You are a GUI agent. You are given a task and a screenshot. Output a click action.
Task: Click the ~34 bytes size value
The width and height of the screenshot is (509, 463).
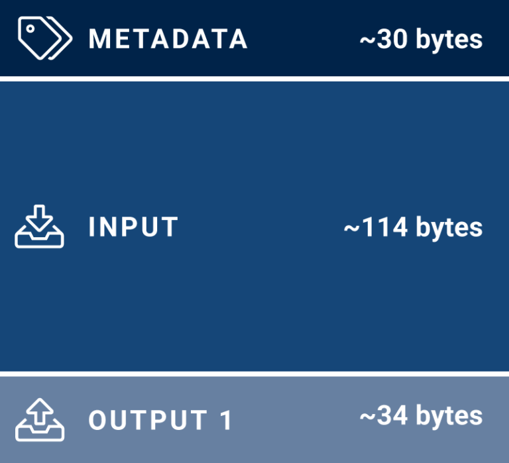(x=421, y=417)
